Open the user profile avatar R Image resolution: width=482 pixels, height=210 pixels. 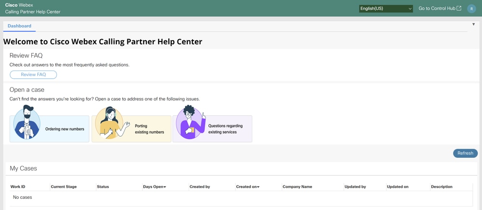(471, 9)
